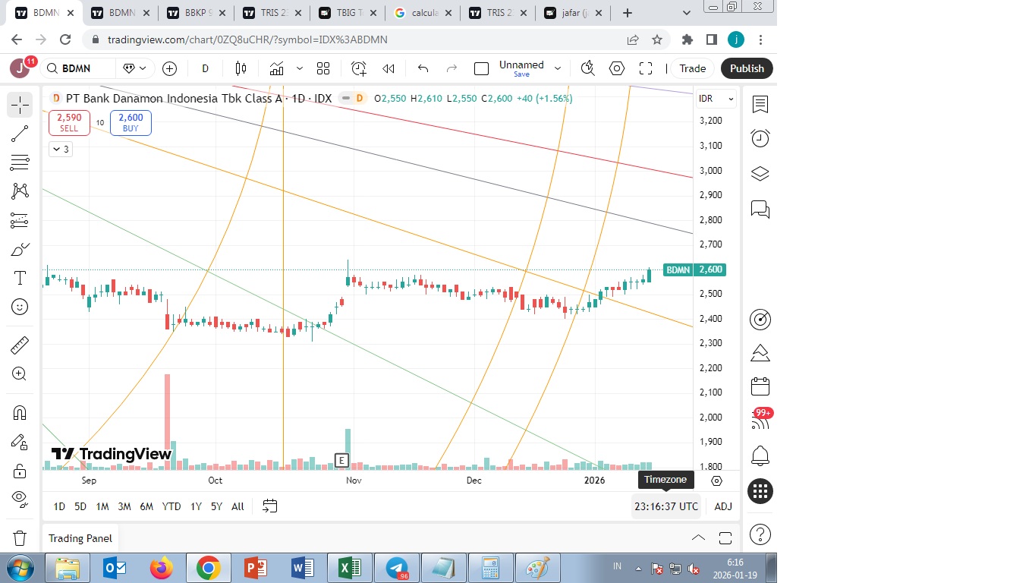
Task: Open the economic calendar panel
Action: (x=760, y=386)
